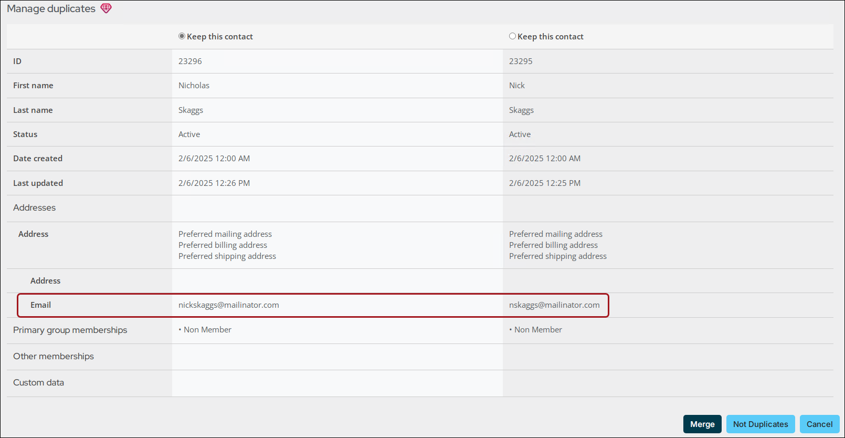845x438 pixels.
Task: Click the Last updated 12:26 PM value
Action: 214,183
